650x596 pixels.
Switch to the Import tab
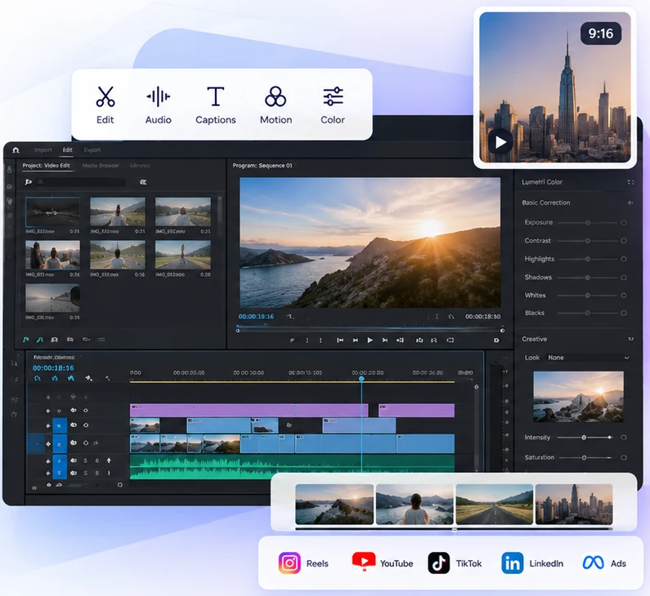pos(43,150)
